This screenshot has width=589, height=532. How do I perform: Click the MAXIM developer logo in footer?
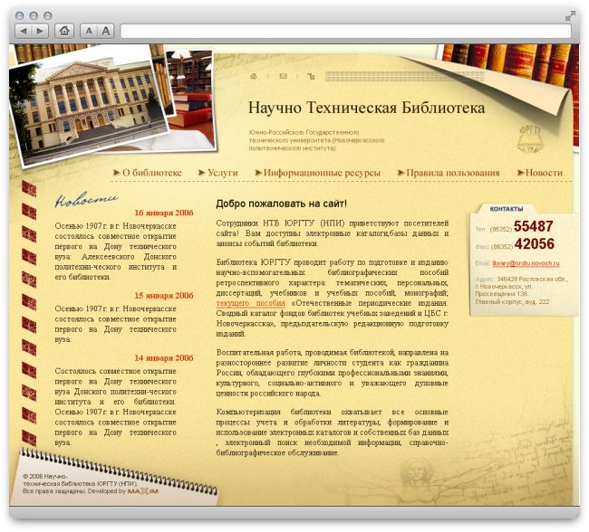point(143,491)
